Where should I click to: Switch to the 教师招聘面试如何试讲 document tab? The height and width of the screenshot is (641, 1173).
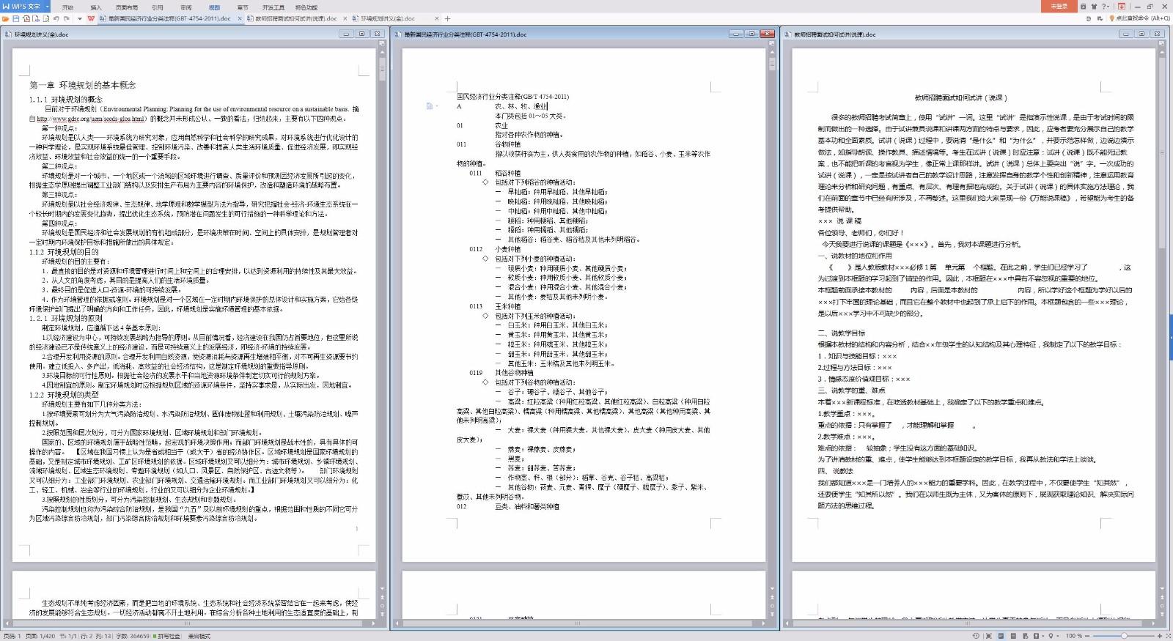[x=295, y=18]
